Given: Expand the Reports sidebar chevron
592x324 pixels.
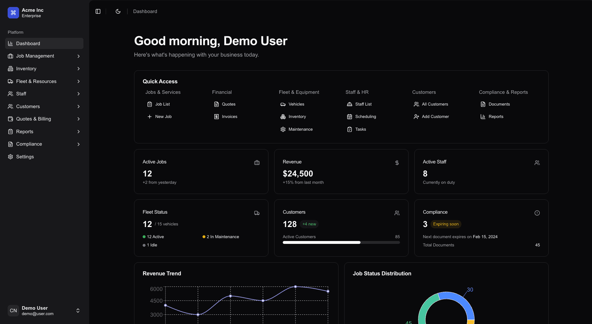Looking at the screenshot, I should (x=78, y=132).
